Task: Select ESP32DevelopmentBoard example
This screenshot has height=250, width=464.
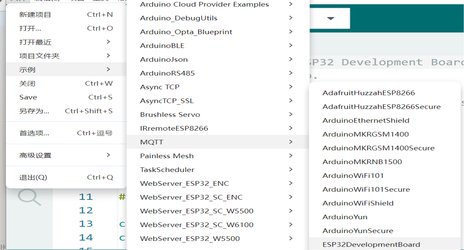Action: 385,244
